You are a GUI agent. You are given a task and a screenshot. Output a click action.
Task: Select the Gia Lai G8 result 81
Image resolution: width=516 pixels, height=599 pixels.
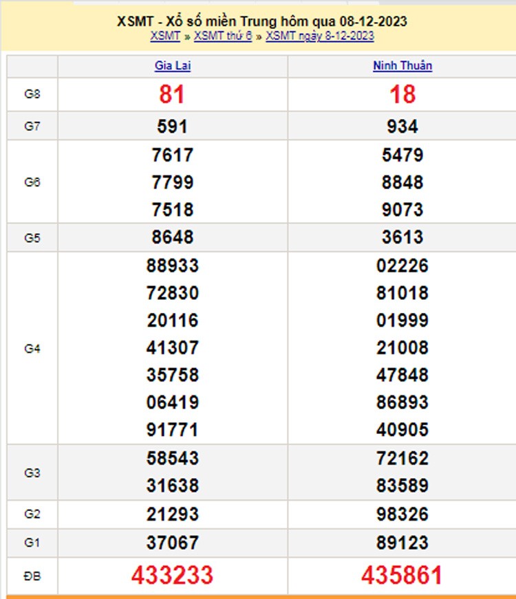(172, 95)
